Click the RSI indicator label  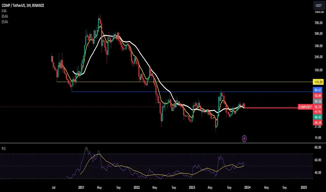(3, 149)
